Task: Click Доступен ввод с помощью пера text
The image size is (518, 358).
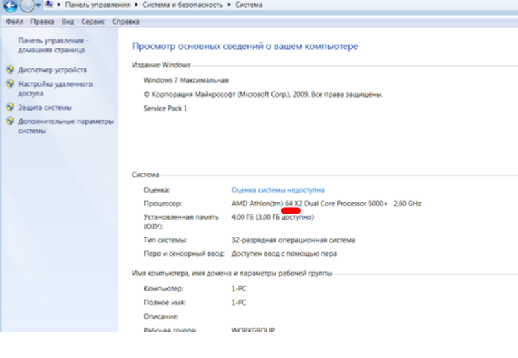Action: pyautogui.click(x=284, y=253)
